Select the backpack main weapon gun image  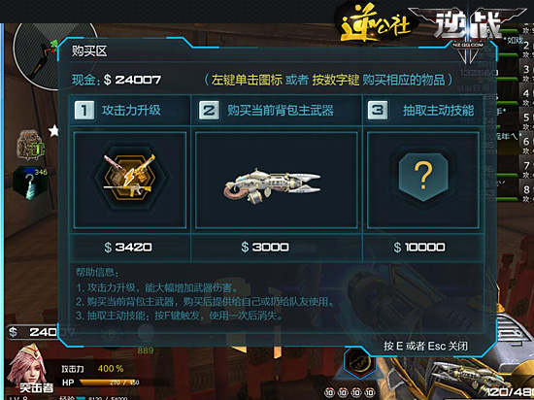point(272,185)
